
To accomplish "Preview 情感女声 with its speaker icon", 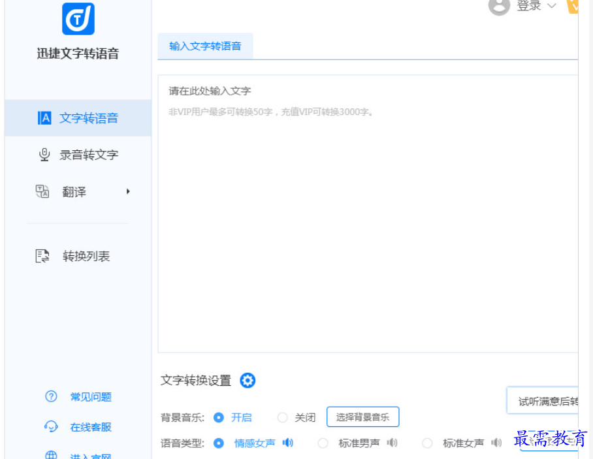I will coord(288,443).
